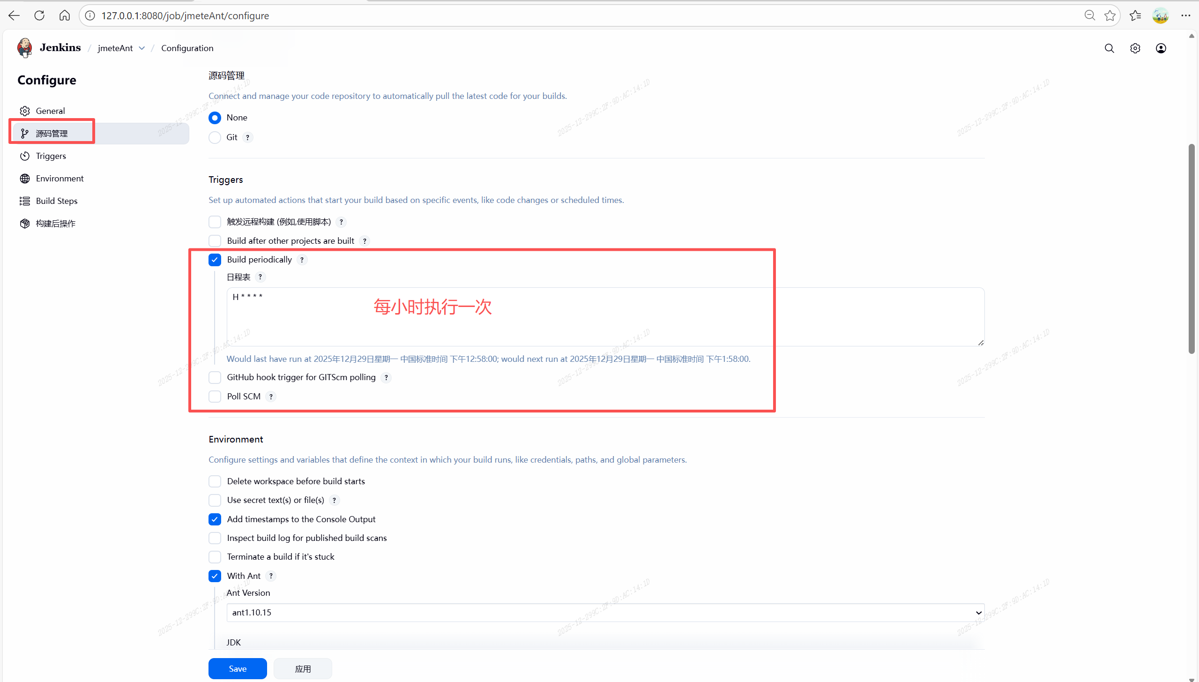
Task: Open the user account icon
Action: point(1161,48)
